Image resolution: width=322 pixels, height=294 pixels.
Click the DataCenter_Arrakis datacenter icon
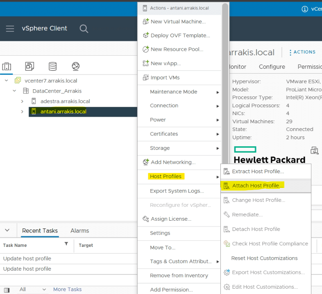[26, 90]
